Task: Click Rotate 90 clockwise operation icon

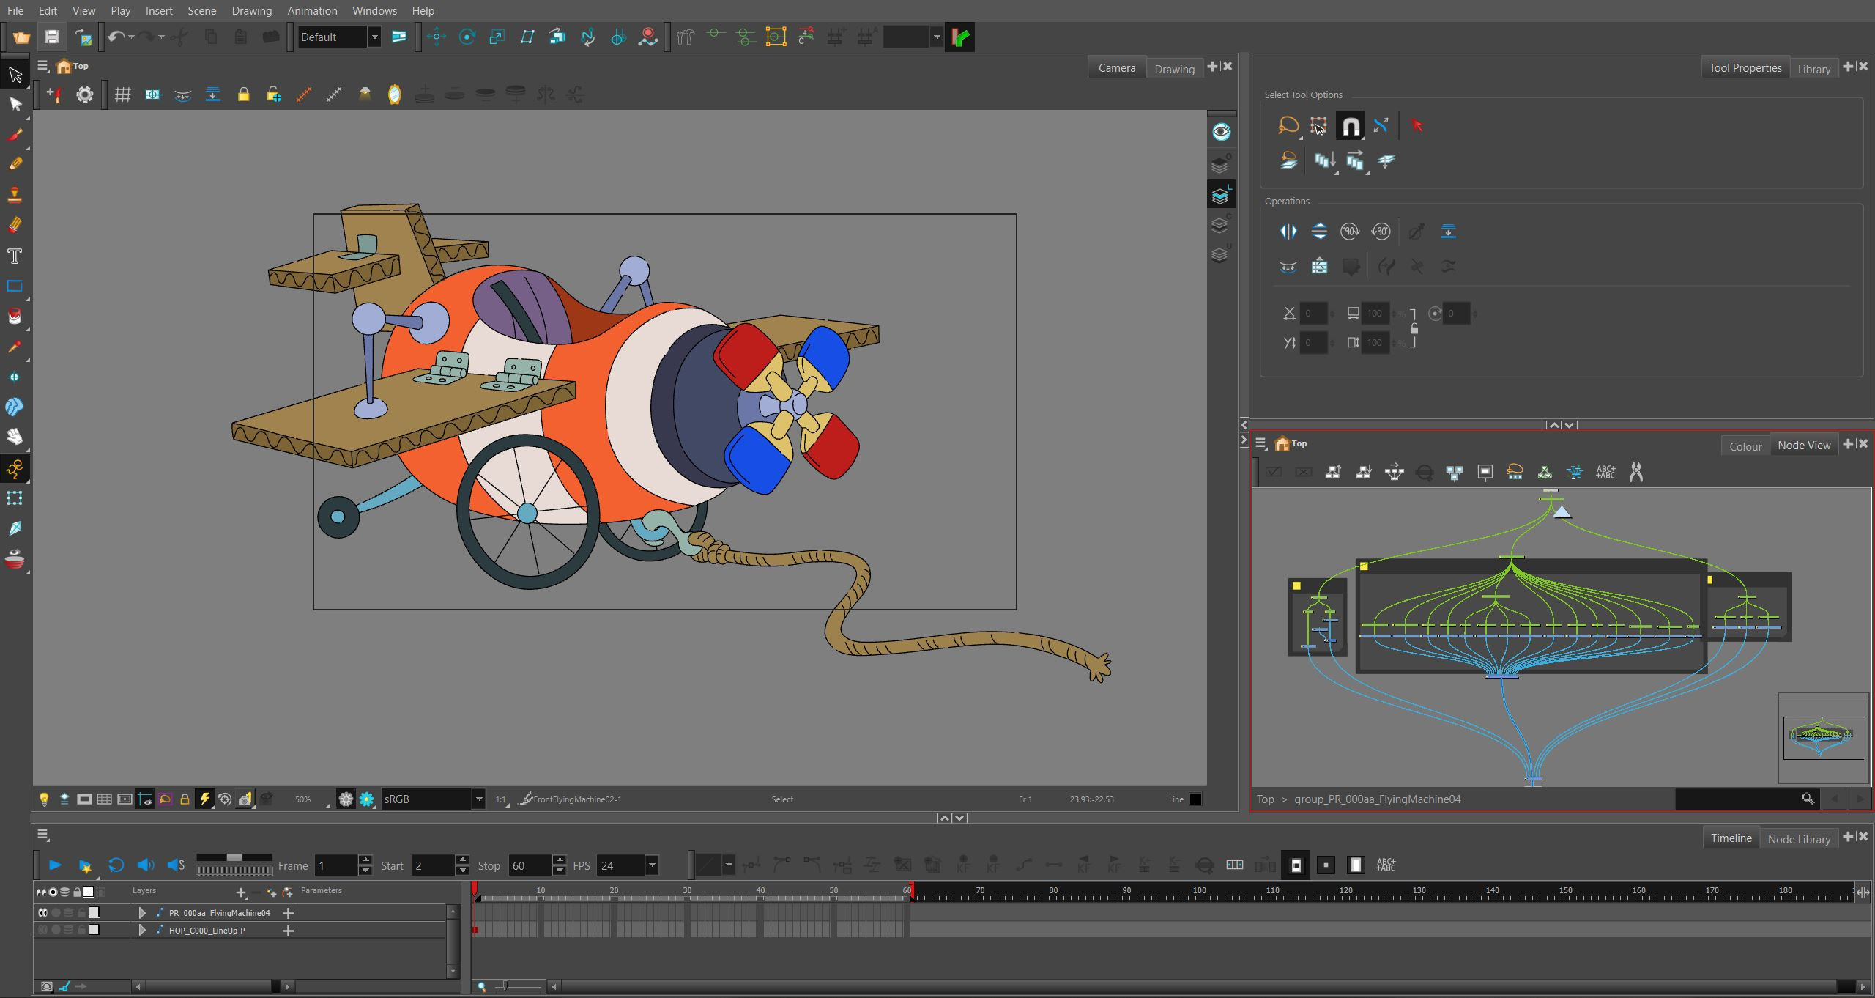Action: click(x=1350, y=232)
